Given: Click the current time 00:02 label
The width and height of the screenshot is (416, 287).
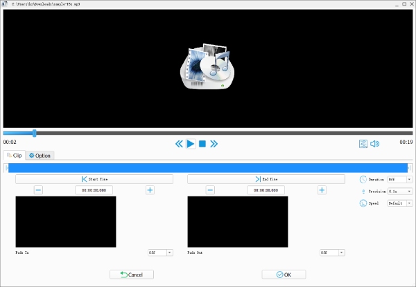Looking at the screenshot, I should (x=10, y=142).
